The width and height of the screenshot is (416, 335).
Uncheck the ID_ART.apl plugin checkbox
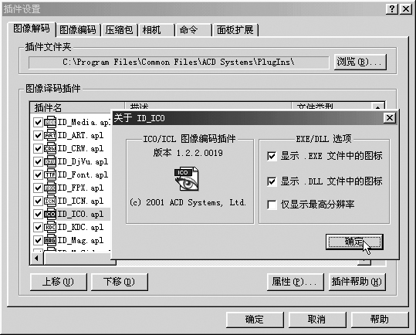(38, 135)
